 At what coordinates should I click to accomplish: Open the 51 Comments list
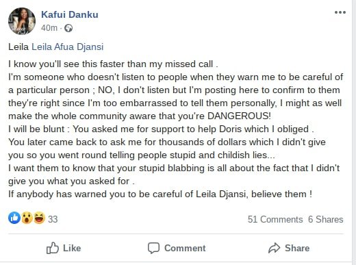(275, 219)
